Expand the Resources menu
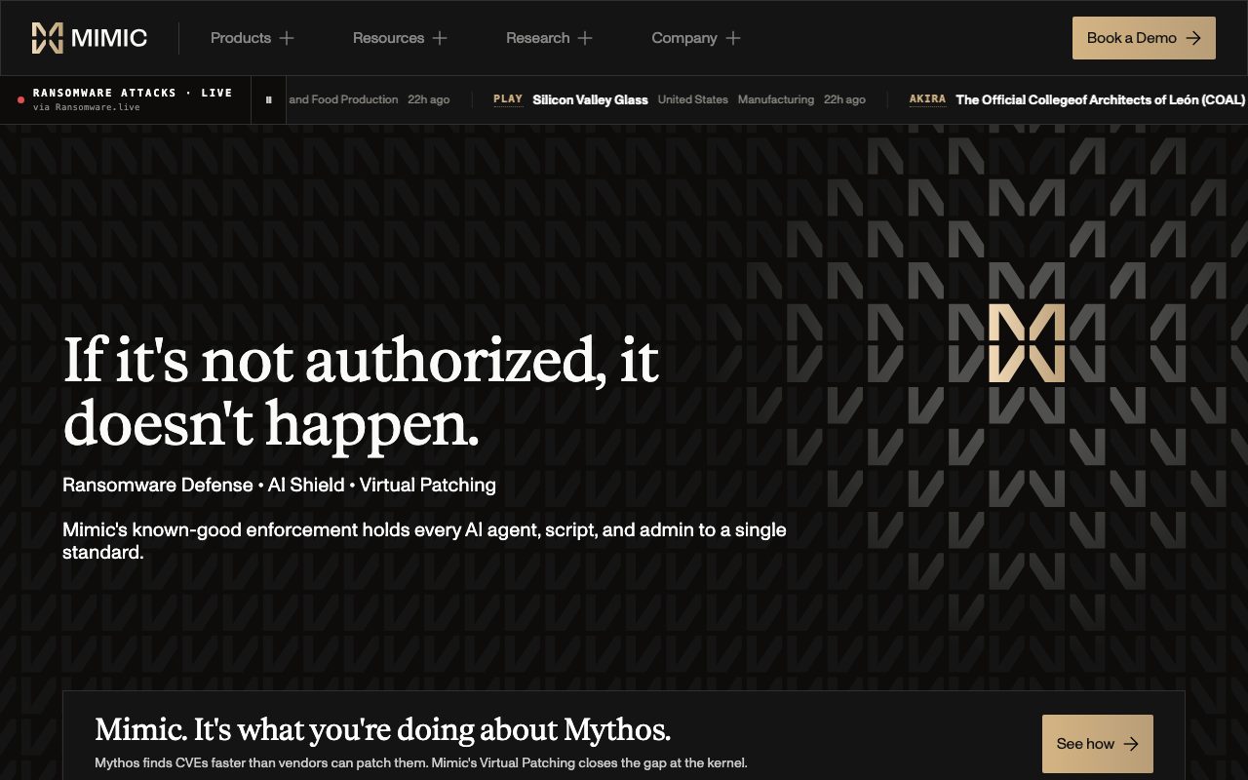 (x=400, y=38)
